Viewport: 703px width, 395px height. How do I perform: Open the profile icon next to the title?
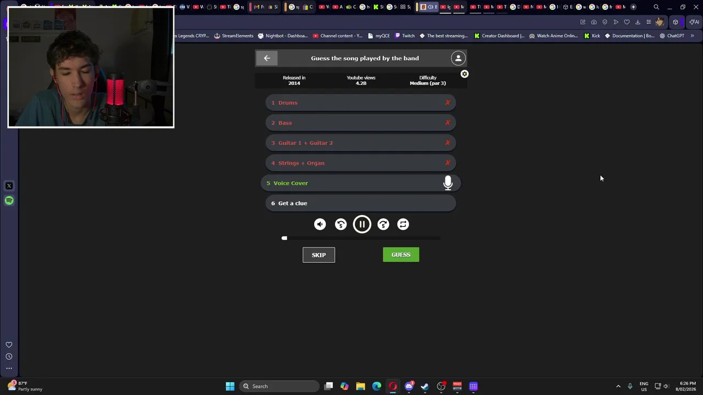pos(458,58)
